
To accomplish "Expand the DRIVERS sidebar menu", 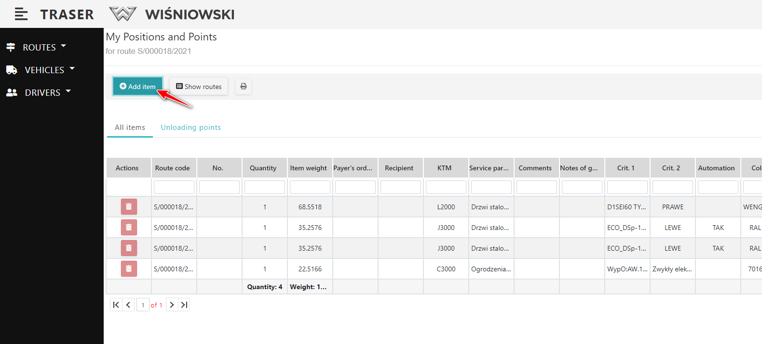I will click(x=39, y=92).
